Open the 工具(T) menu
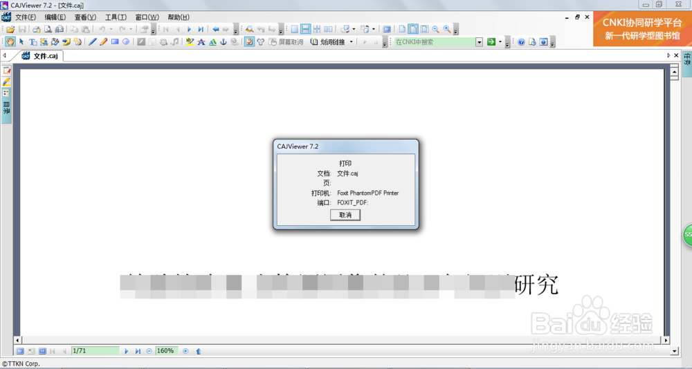Screen dimensions: 692x369 click(x=116, y=17)
